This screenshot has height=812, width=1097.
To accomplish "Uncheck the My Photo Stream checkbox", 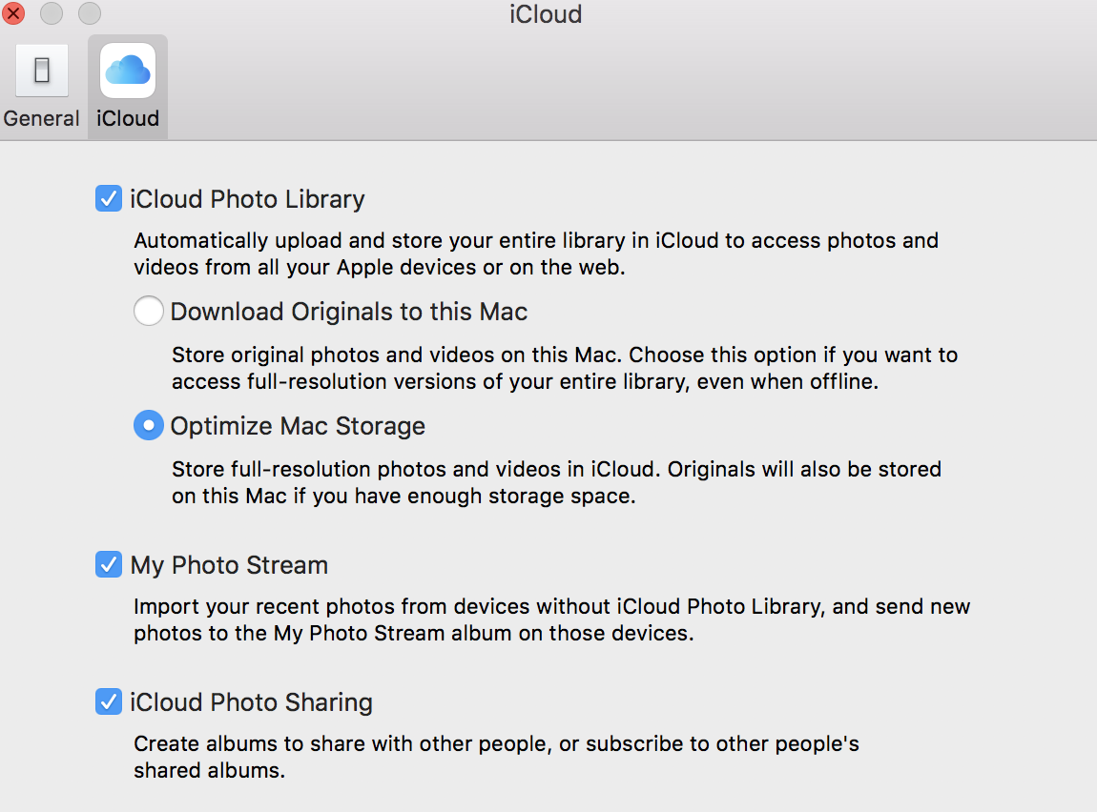I will (108, 565).
